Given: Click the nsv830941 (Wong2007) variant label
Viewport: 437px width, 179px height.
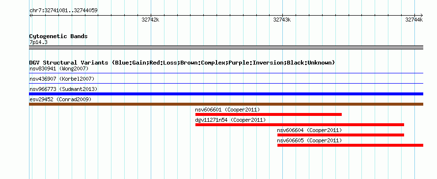Looking at the screenshot, I should click(x=59, y=68).
